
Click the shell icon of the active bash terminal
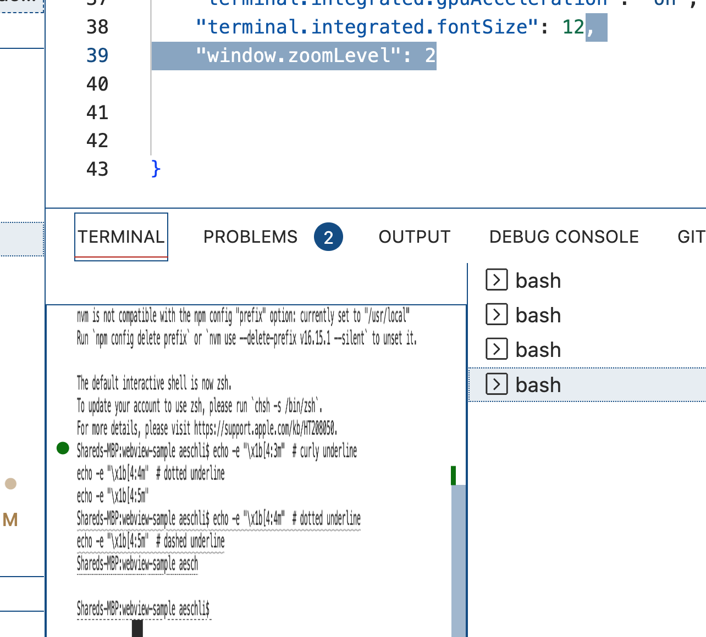point(497,384)
